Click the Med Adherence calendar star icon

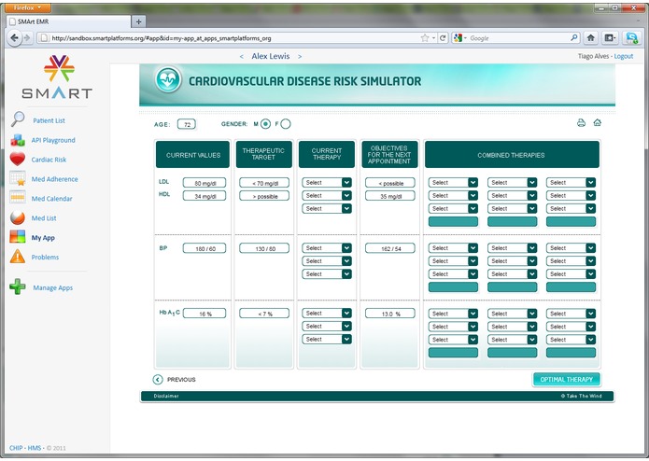[x=18, y=178]
